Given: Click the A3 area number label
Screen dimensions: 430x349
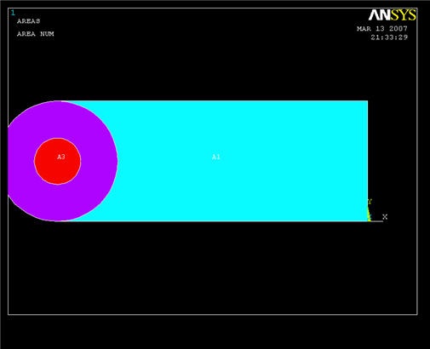Looking at the screenshot, I should [x=61, y=157].
